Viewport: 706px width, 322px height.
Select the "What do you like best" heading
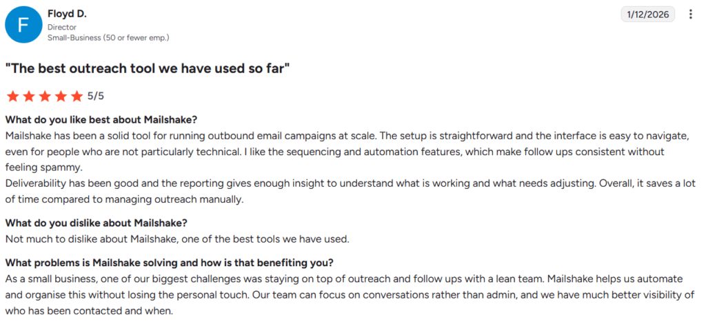pos(101,120)
